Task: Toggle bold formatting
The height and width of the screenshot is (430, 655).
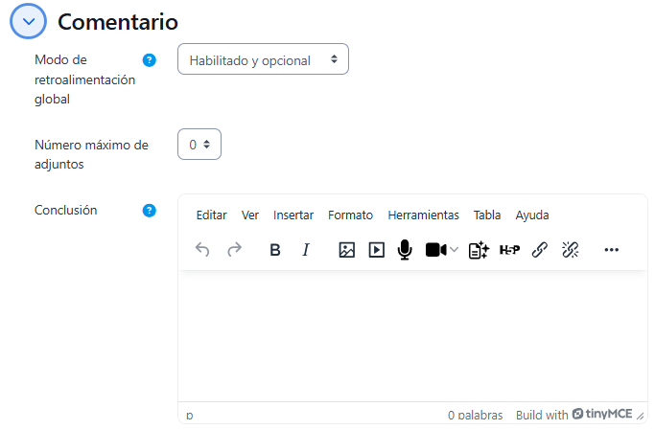Action: click(x=275, y=250)
